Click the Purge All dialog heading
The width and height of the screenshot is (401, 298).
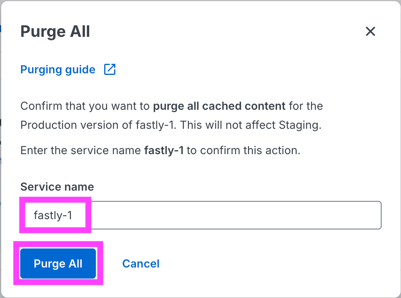click(x=55, y=31)
